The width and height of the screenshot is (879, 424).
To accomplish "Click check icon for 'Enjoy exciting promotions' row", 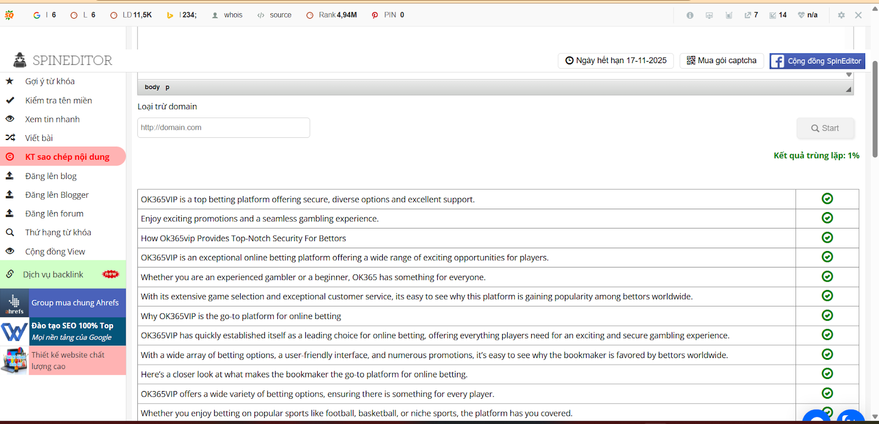I will [x=827, y=218].
